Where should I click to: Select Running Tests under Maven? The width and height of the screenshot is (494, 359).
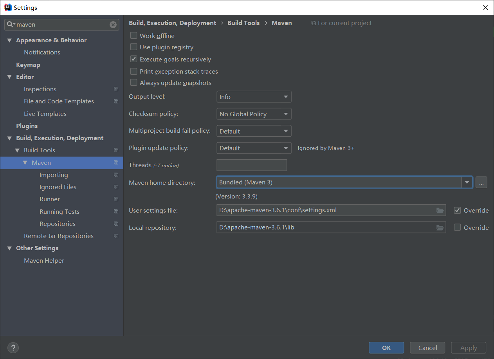coord(59,212)
